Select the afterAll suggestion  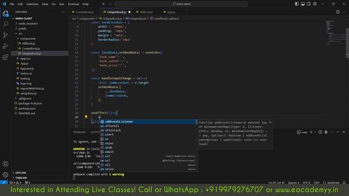148,126
